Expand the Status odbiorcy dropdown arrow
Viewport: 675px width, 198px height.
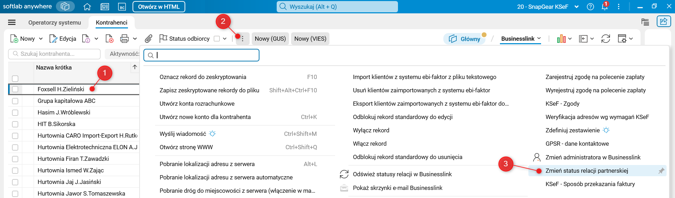pyautogui.click(x=225, y=39)
